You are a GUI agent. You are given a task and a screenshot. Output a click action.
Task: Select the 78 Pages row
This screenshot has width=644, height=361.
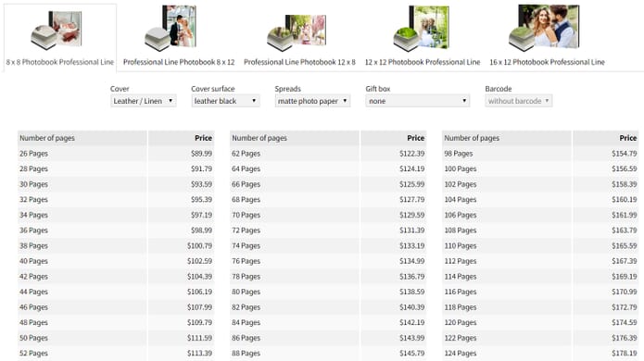coord(328,277)
